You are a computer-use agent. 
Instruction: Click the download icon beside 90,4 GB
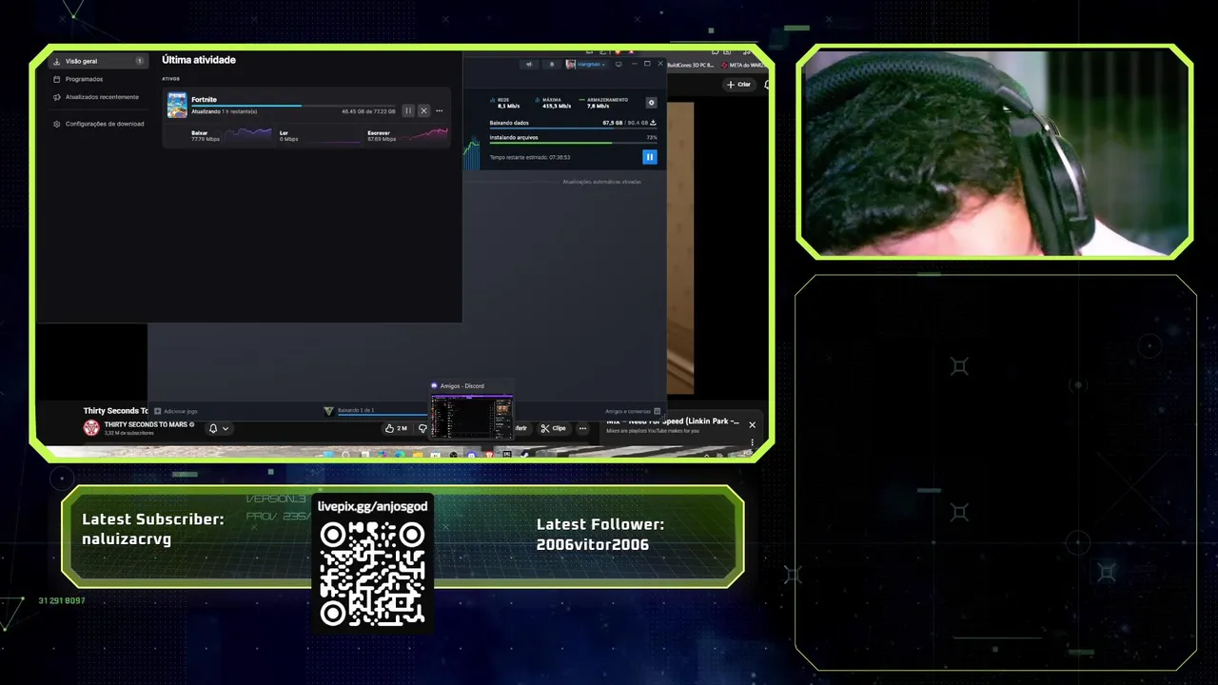(x=653, y=123)
